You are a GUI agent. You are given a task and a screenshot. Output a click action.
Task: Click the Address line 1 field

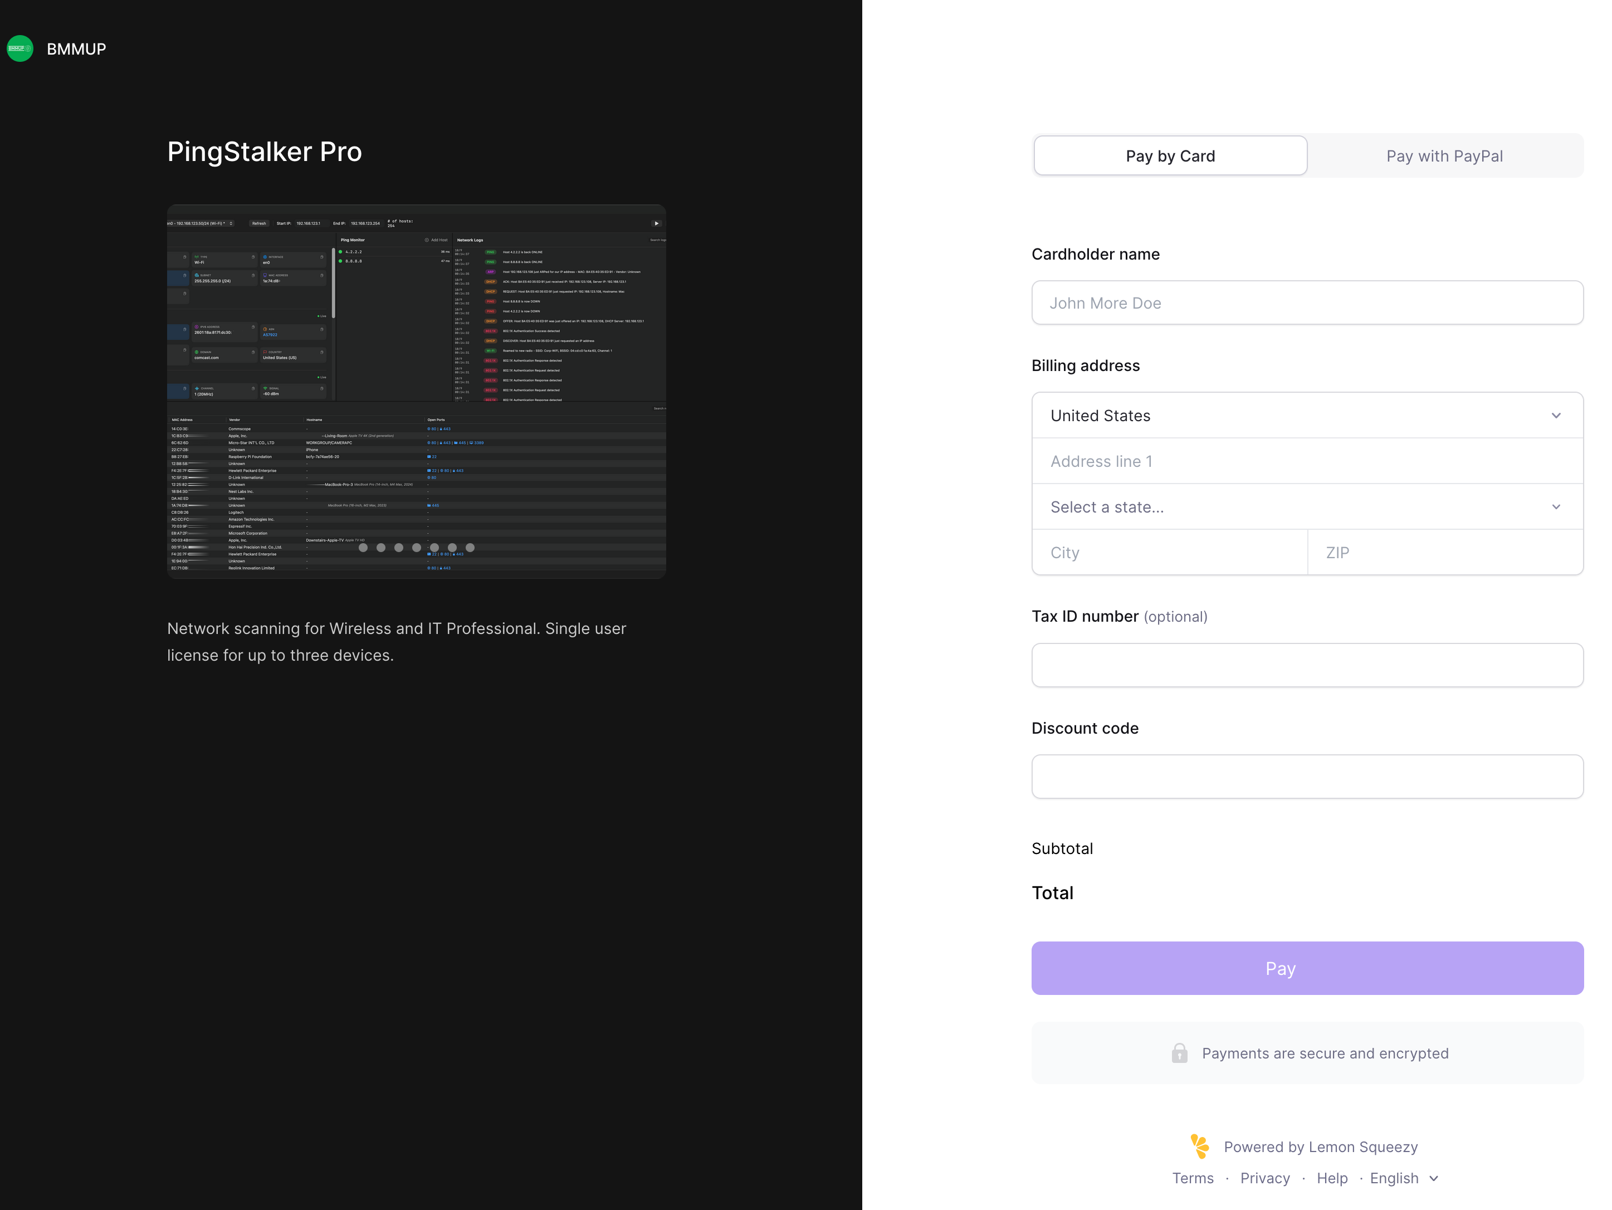click(x=1307, y=461)
